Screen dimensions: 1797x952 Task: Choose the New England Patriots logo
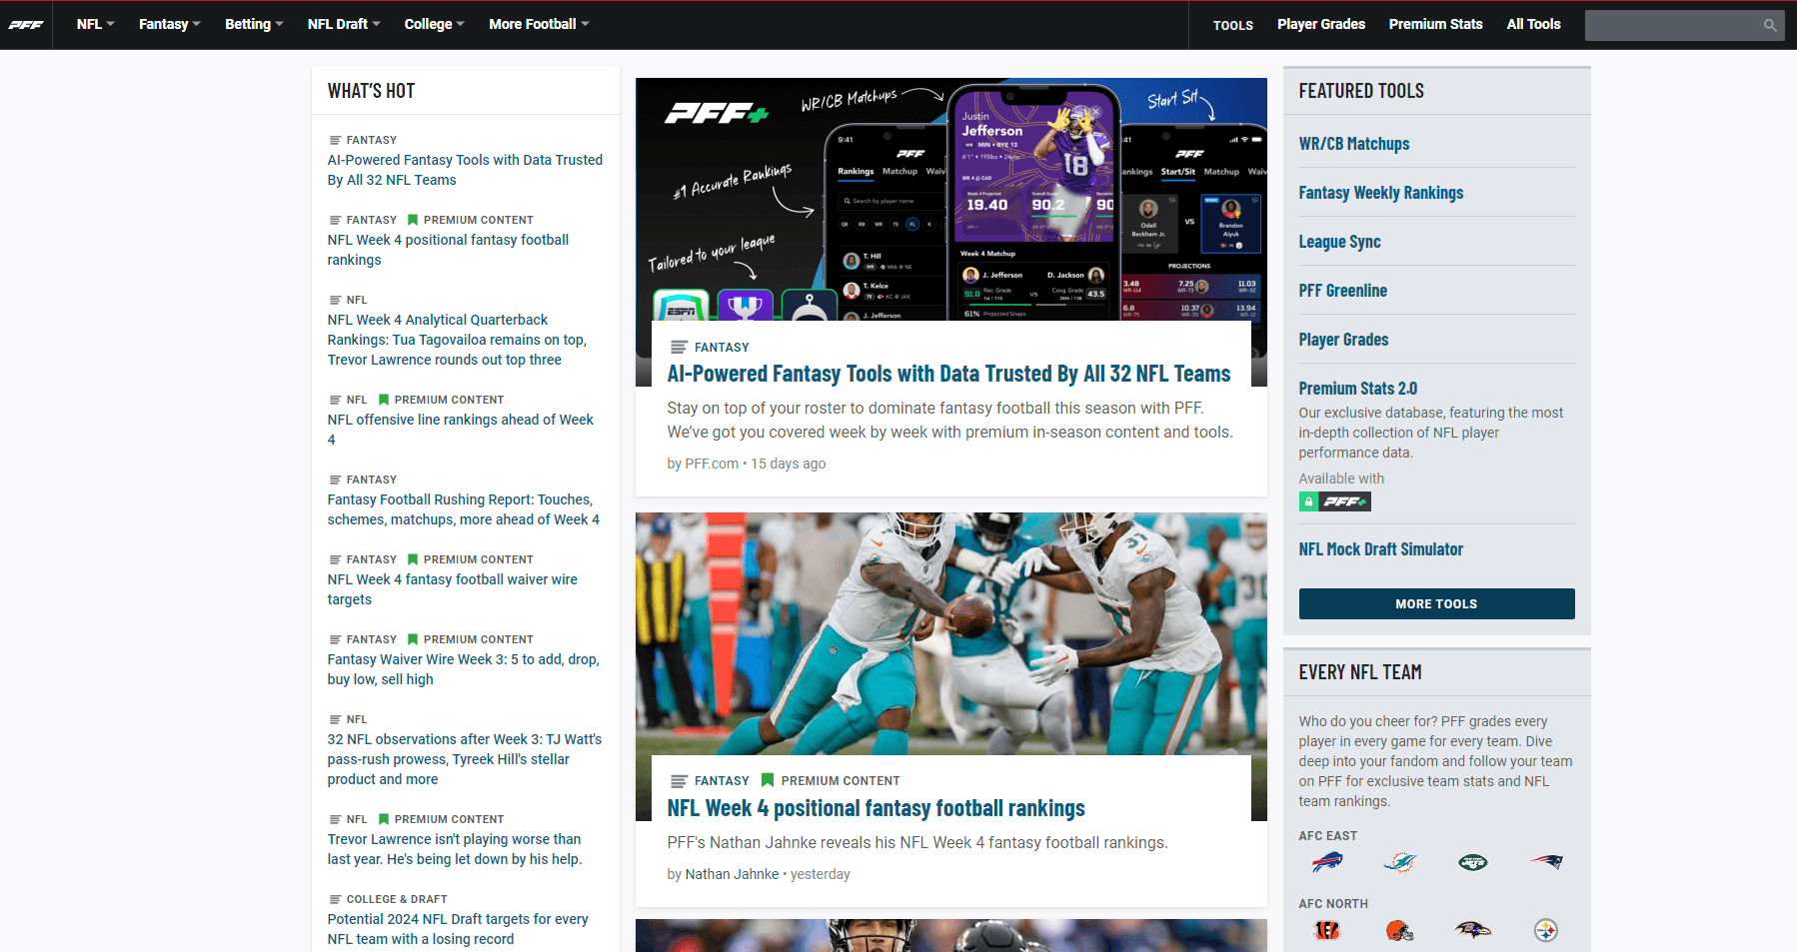click(x=1546, y=862)
